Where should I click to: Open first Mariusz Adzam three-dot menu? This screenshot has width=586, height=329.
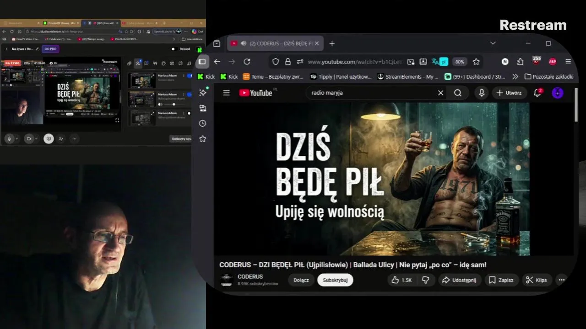[x=184, y=75]
